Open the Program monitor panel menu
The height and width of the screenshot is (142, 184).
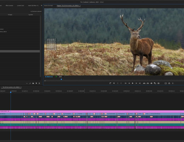(x=80, y=6)
